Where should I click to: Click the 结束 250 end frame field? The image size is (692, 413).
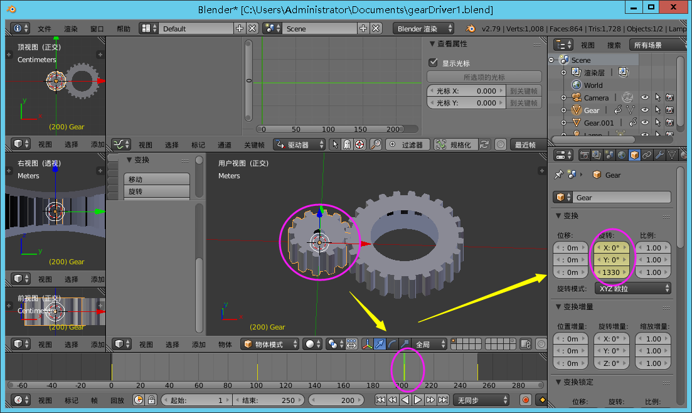269,400
